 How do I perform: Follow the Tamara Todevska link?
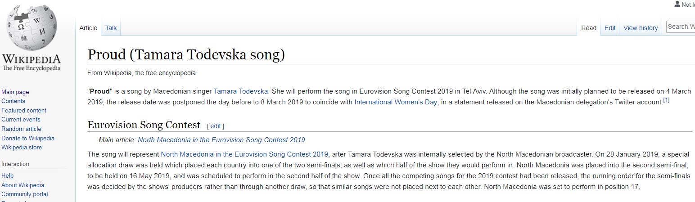(x=241, y=91)
